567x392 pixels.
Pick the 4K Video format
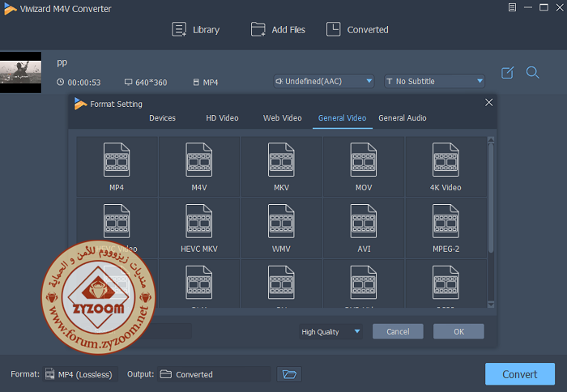[446, 167]
